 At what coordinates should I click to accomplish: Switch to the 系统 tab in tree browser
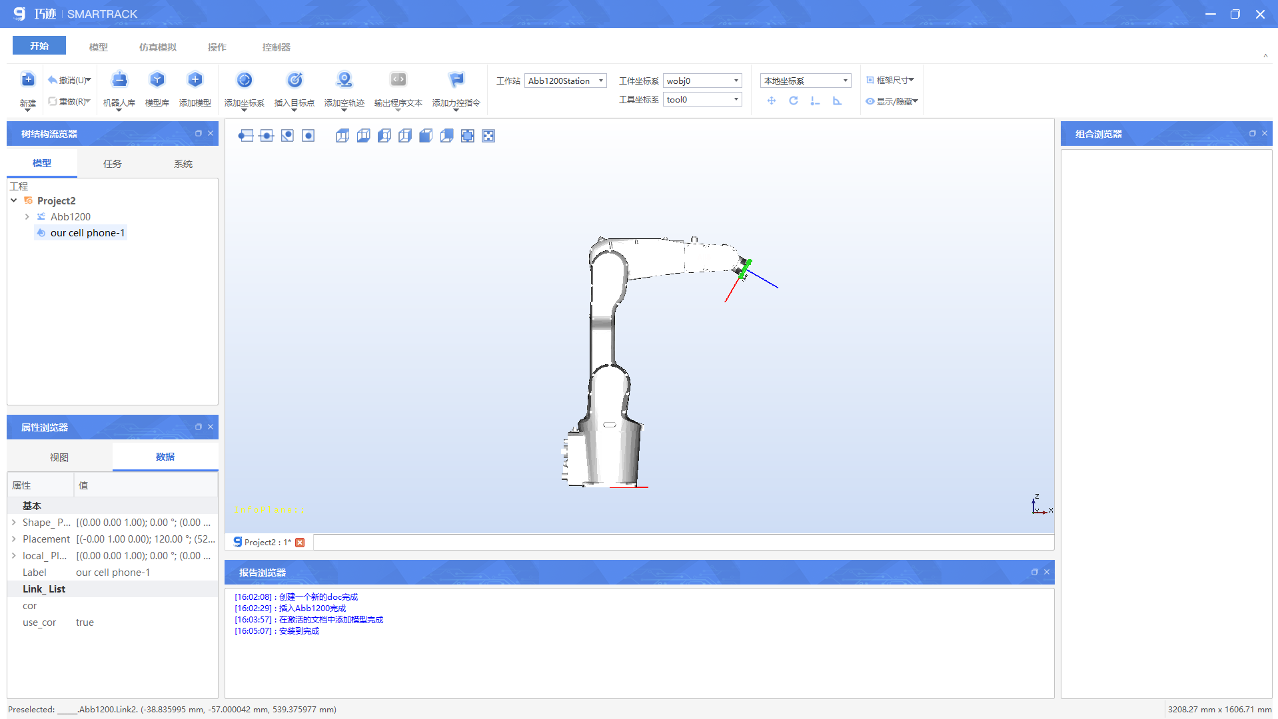point(183,164)
